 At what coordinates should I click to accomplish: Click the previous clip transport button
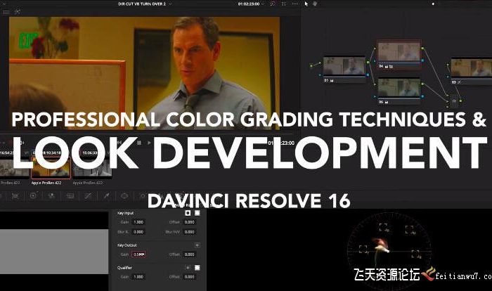[119, 143]
